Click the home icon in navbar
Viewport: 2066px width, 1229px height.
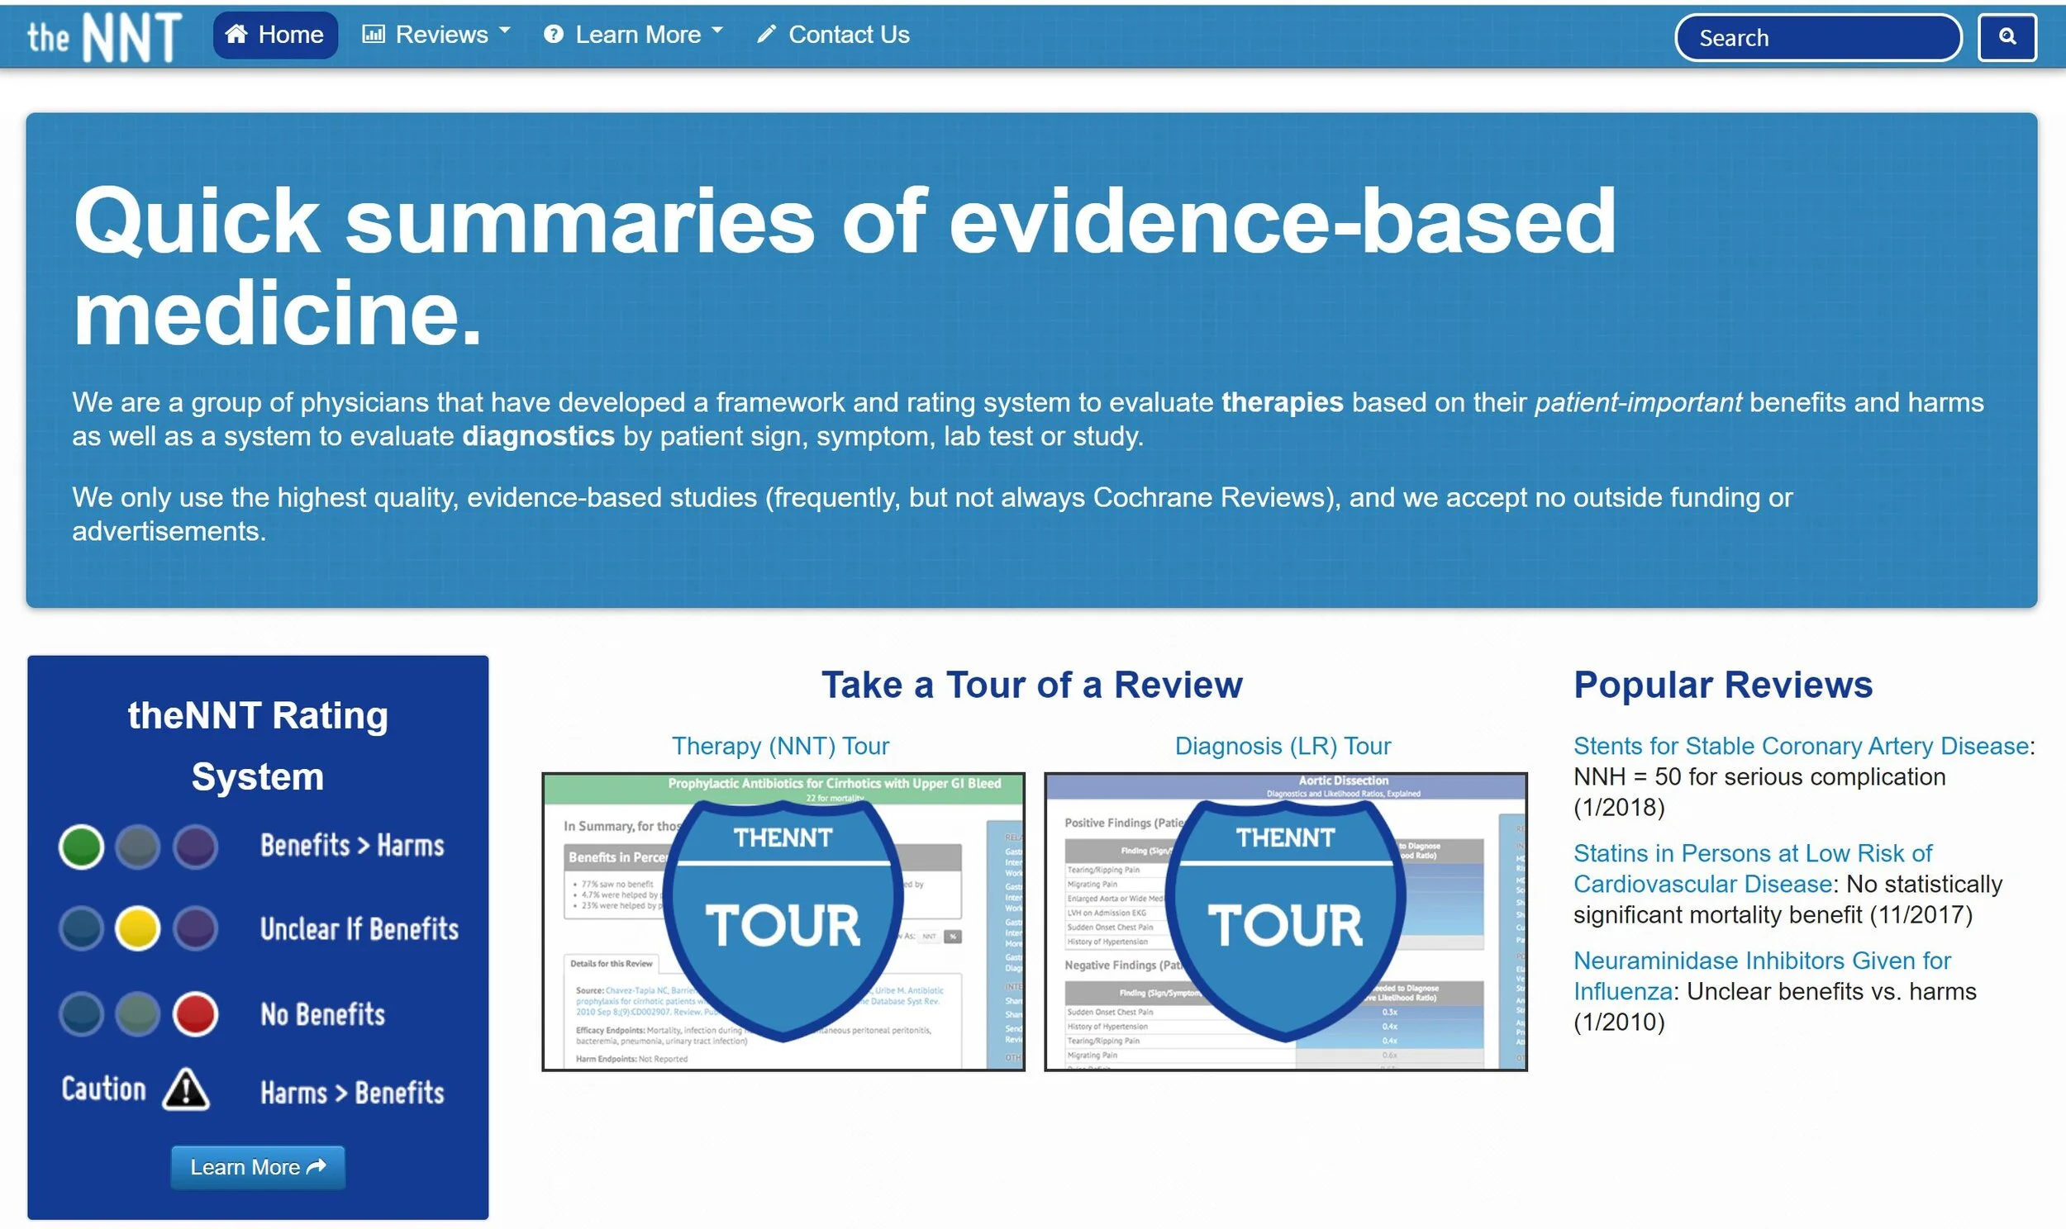237,35
